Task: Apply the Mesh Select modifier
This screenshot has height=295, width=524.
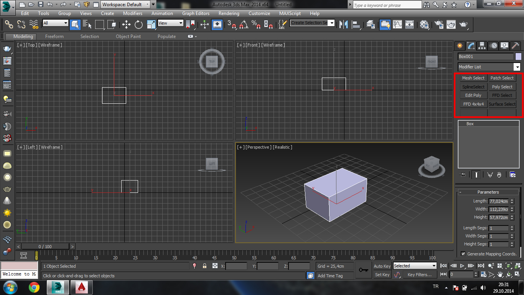Action: coord(473,78)
